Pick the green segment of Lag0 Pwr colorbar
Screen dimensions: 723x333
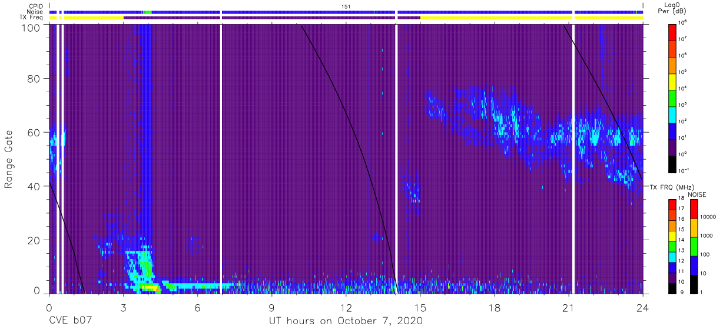click(x=672, y=97)
